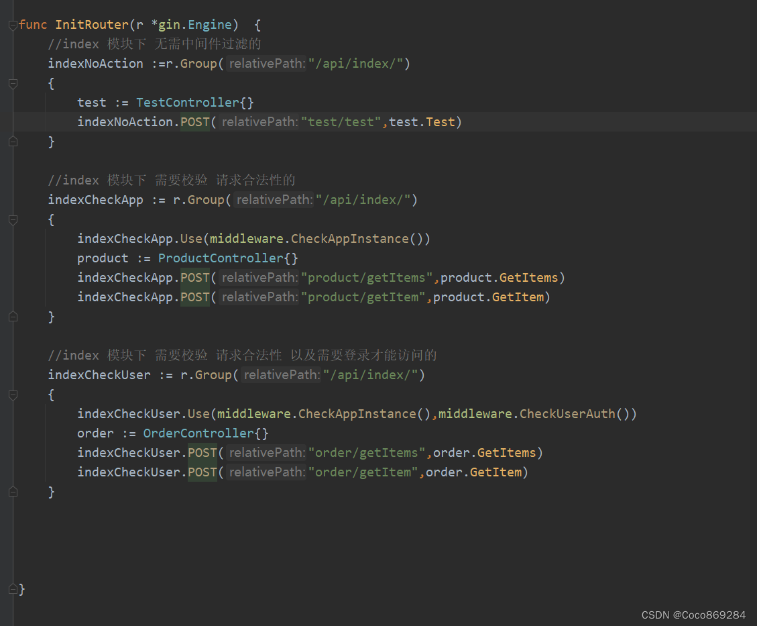
Task: Click relativePath hint before "test/test"
Action: click(259, 121)
